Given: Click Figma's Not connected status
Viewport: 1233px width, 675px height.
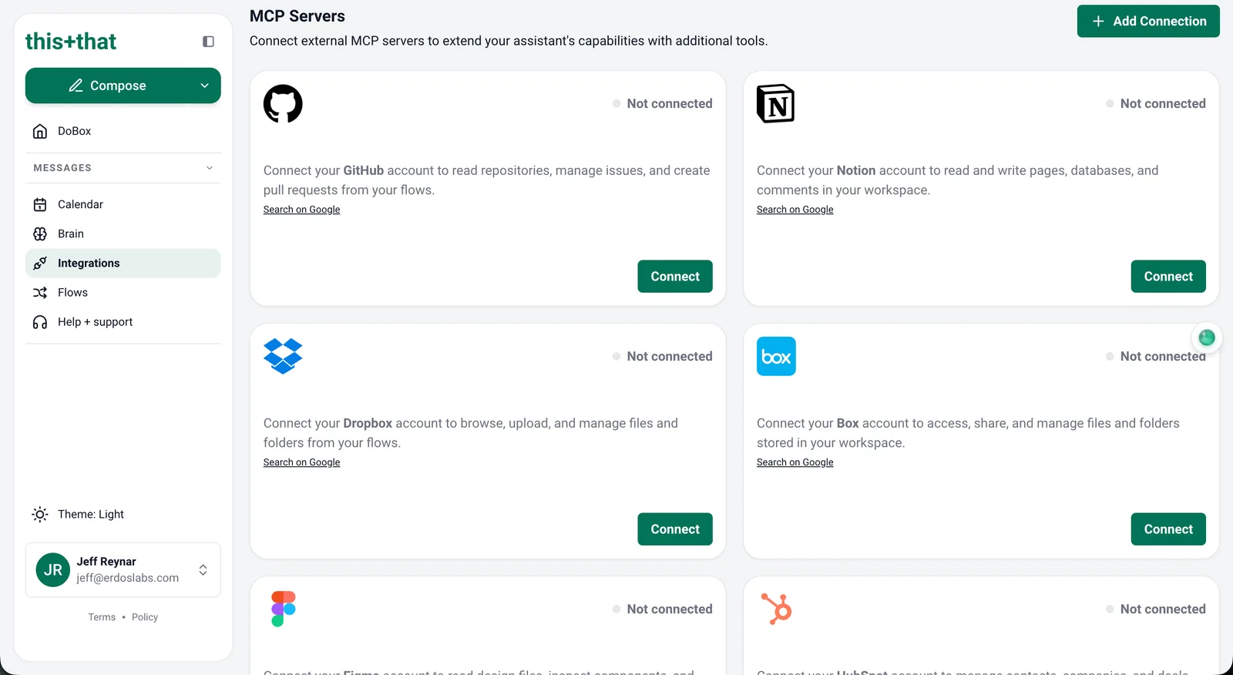Looking at the screenshot, I should (663, 609).
